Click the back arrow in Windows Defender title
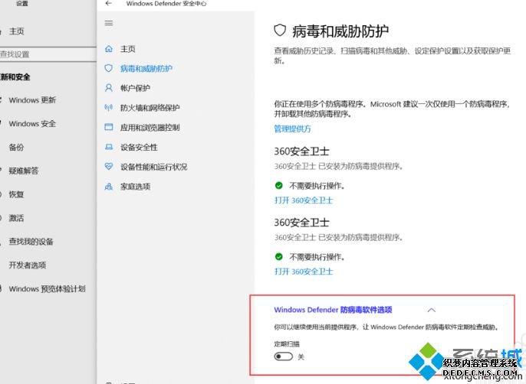The width and height of the screenshot is (526, 384). (x=108, y=3)
